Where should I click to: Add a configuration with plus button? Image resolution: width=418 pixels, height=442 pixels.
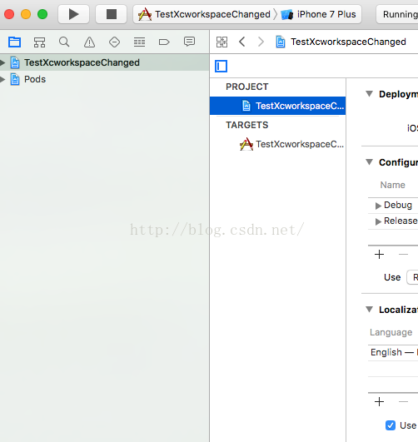click(x=380, y=254)
